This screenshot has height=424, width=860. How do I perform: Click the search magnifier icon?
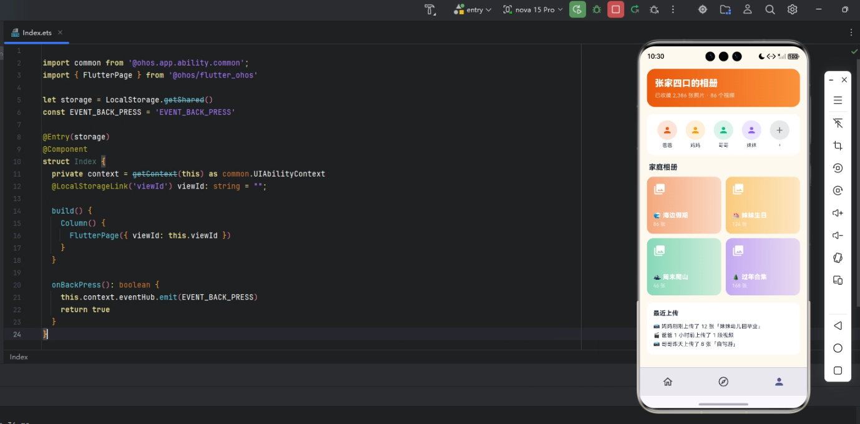pyautogui.click(x=770, y=9)
